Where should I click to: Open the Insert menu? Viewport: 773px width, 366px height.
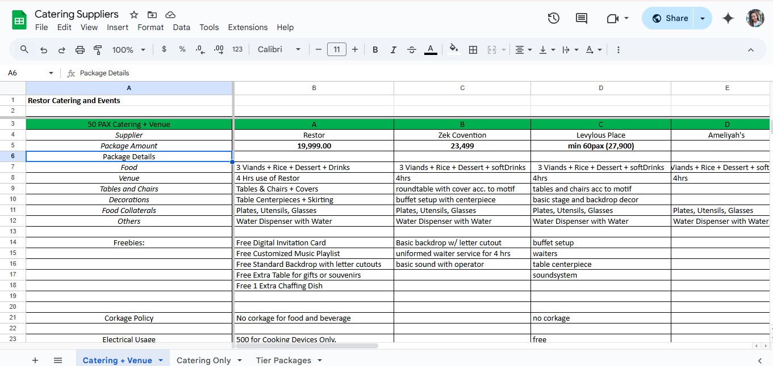pos(118,27)
